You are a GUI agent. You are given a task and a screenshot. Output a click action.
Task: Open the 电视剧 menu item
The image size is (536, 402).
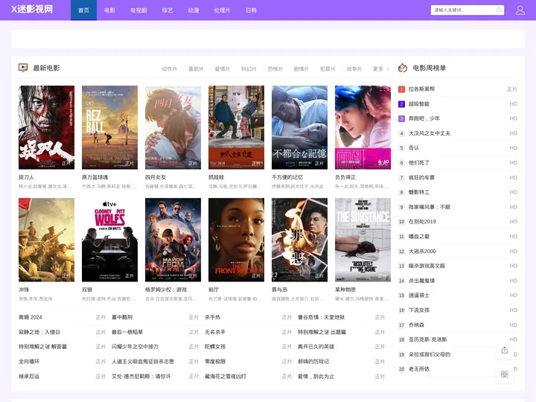(138, 10)
